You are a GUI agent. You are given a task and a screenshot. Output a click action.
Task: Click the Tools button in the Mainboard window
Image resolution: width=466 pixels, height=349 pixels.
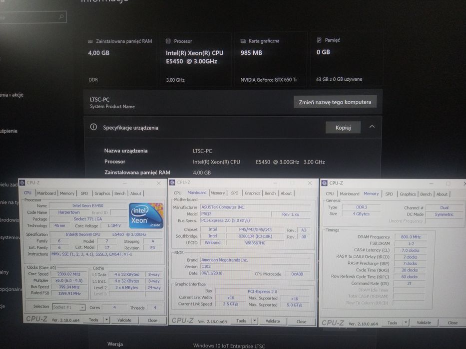pos(241,321)
